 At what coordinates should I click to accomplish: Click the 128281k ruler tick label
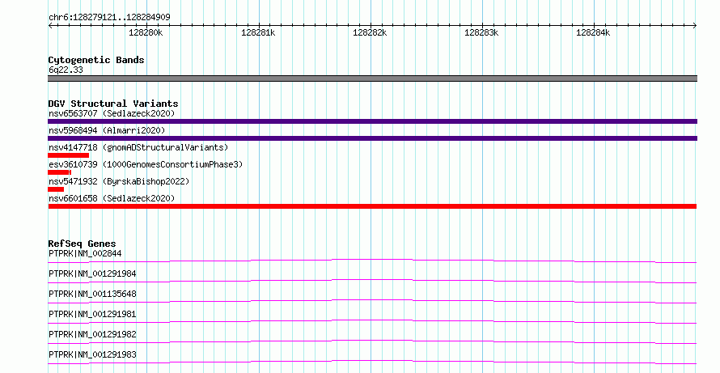click(258, 32)
